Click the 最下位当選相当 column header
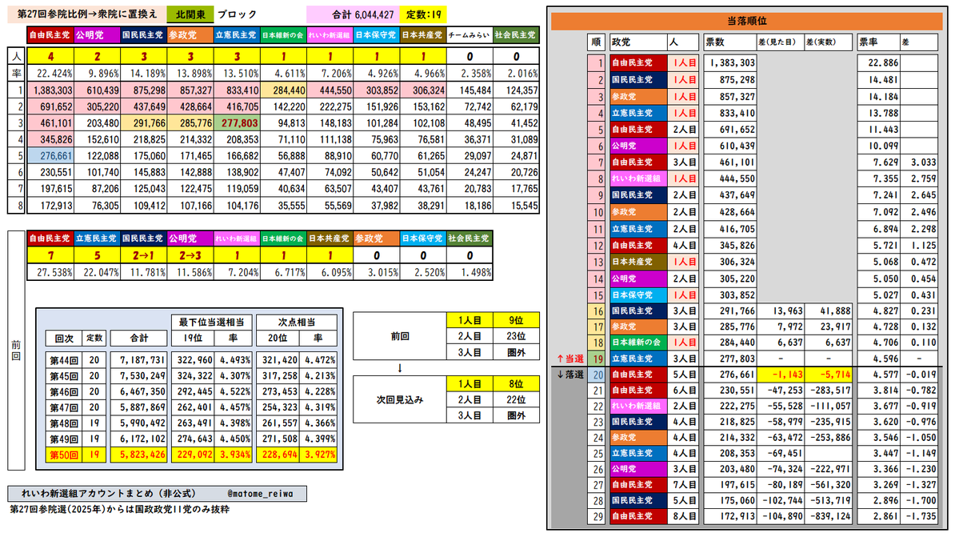The image size is (959, 541). [211, 322]
